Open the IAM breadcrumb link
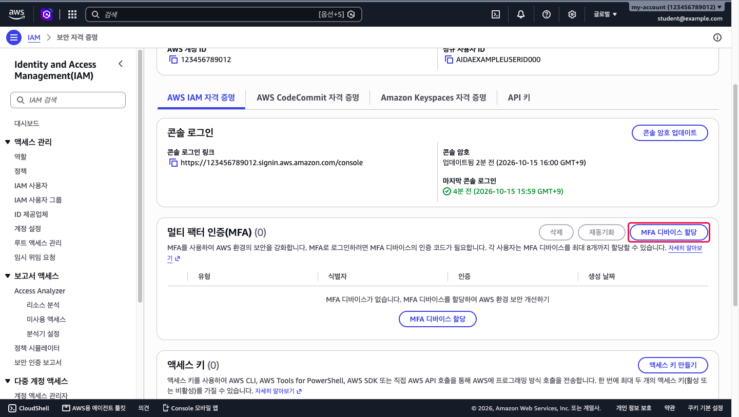Image resolution: width=739 pixels, height=417 pixels. 34,37
